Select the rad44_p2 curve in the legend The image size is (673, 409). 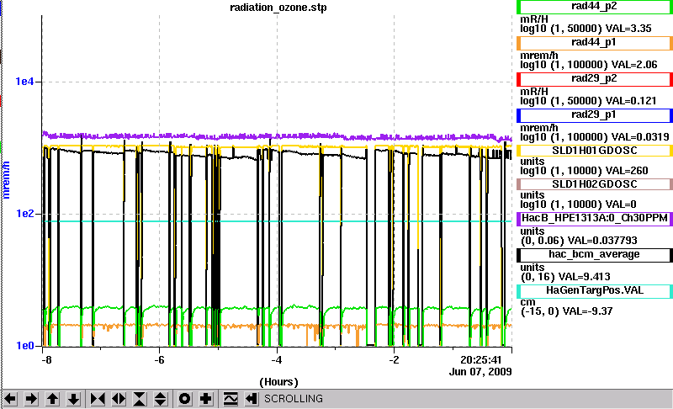pos(595,7)
